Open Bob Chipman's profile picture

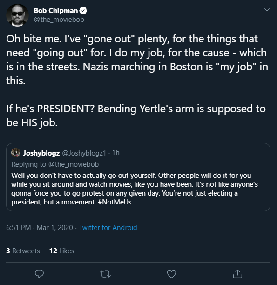pos(17,15)
